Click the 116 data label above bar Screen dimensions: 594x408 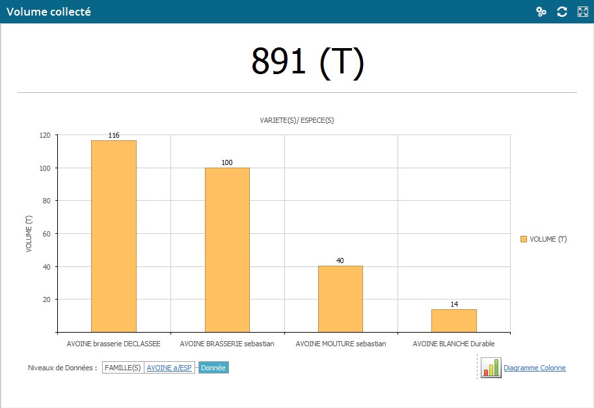[114, 135]
